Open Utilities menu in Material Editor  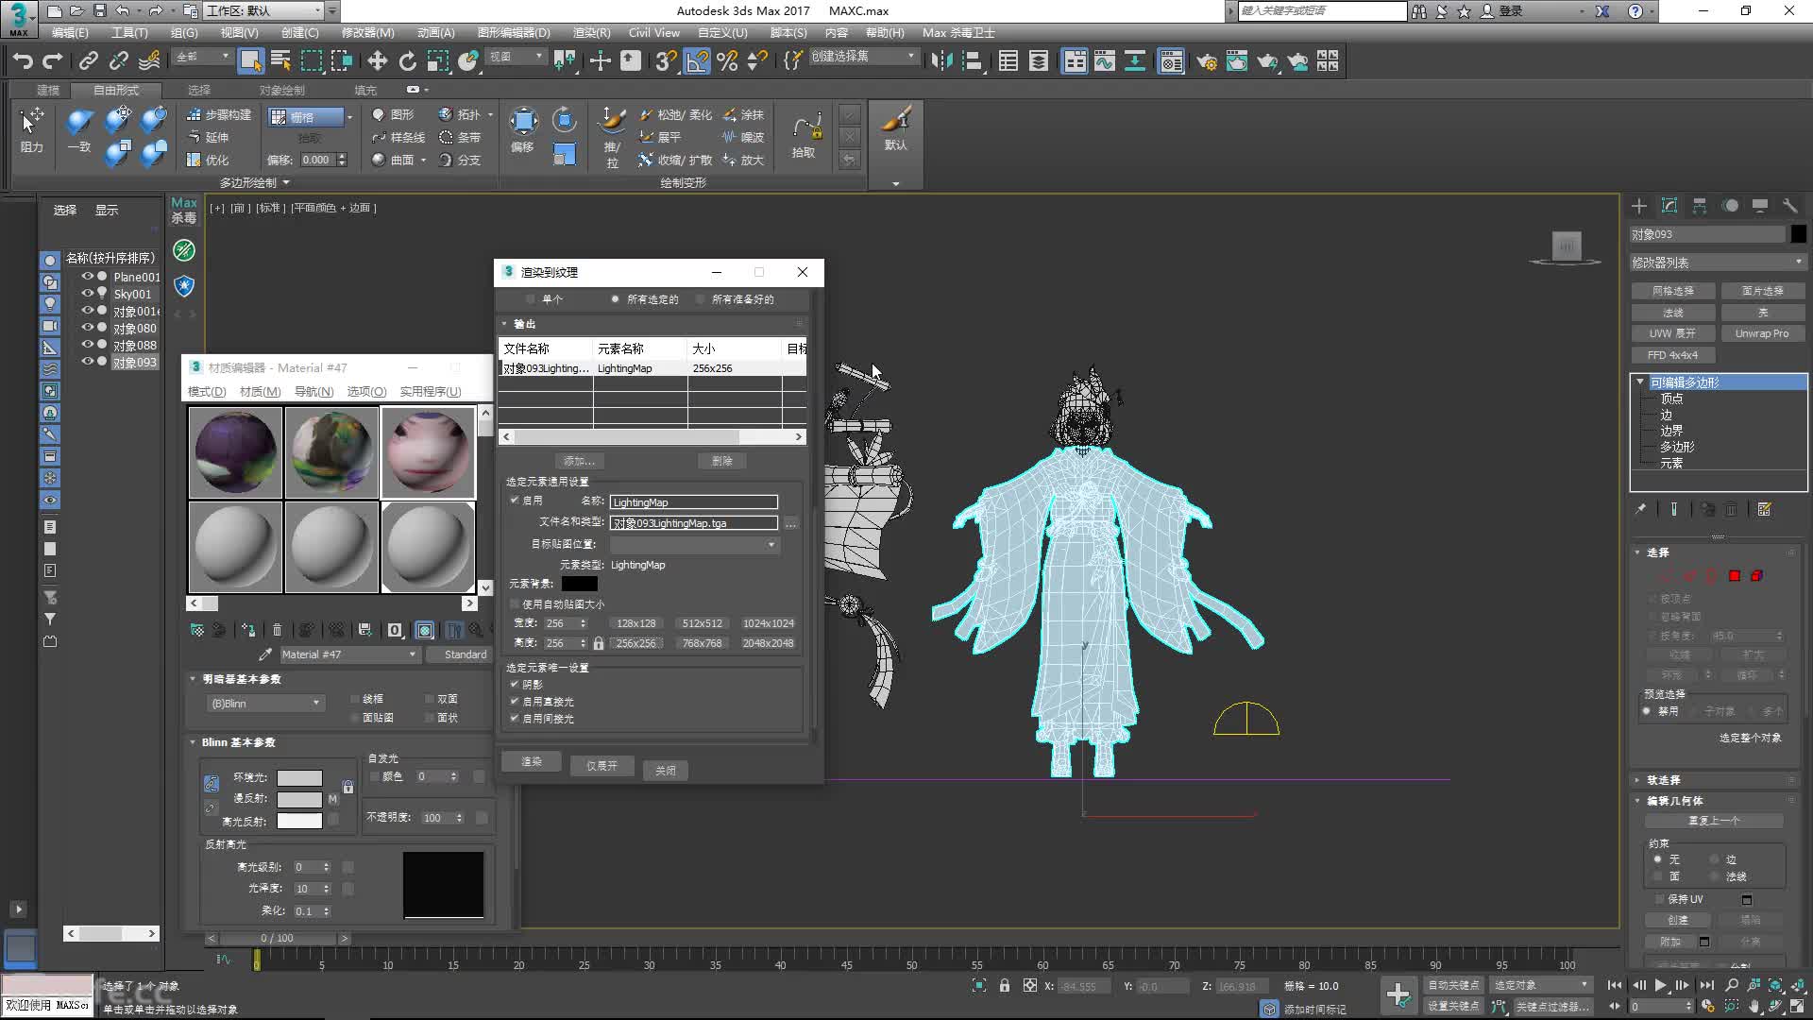click(x=430, y=391)
